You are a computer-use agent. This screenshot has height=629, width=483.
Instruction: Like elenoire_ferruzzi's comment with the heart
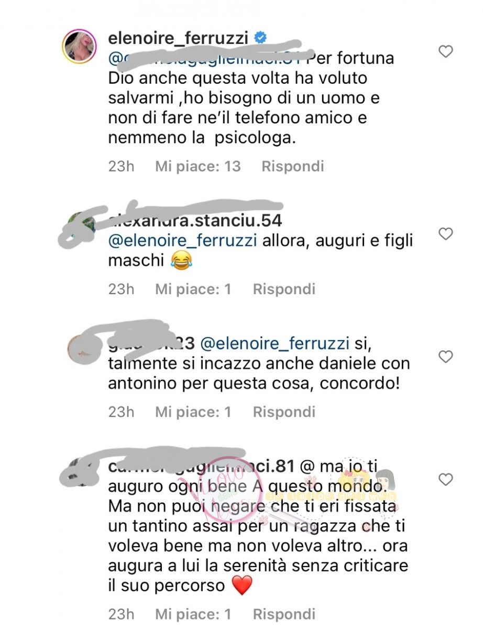click(x=446, y=51)
